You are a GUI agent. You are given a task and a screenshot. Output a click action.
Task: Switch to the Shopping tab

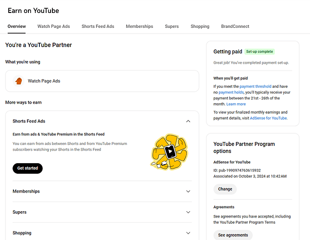pyautogui.click(x=200, y=26)
